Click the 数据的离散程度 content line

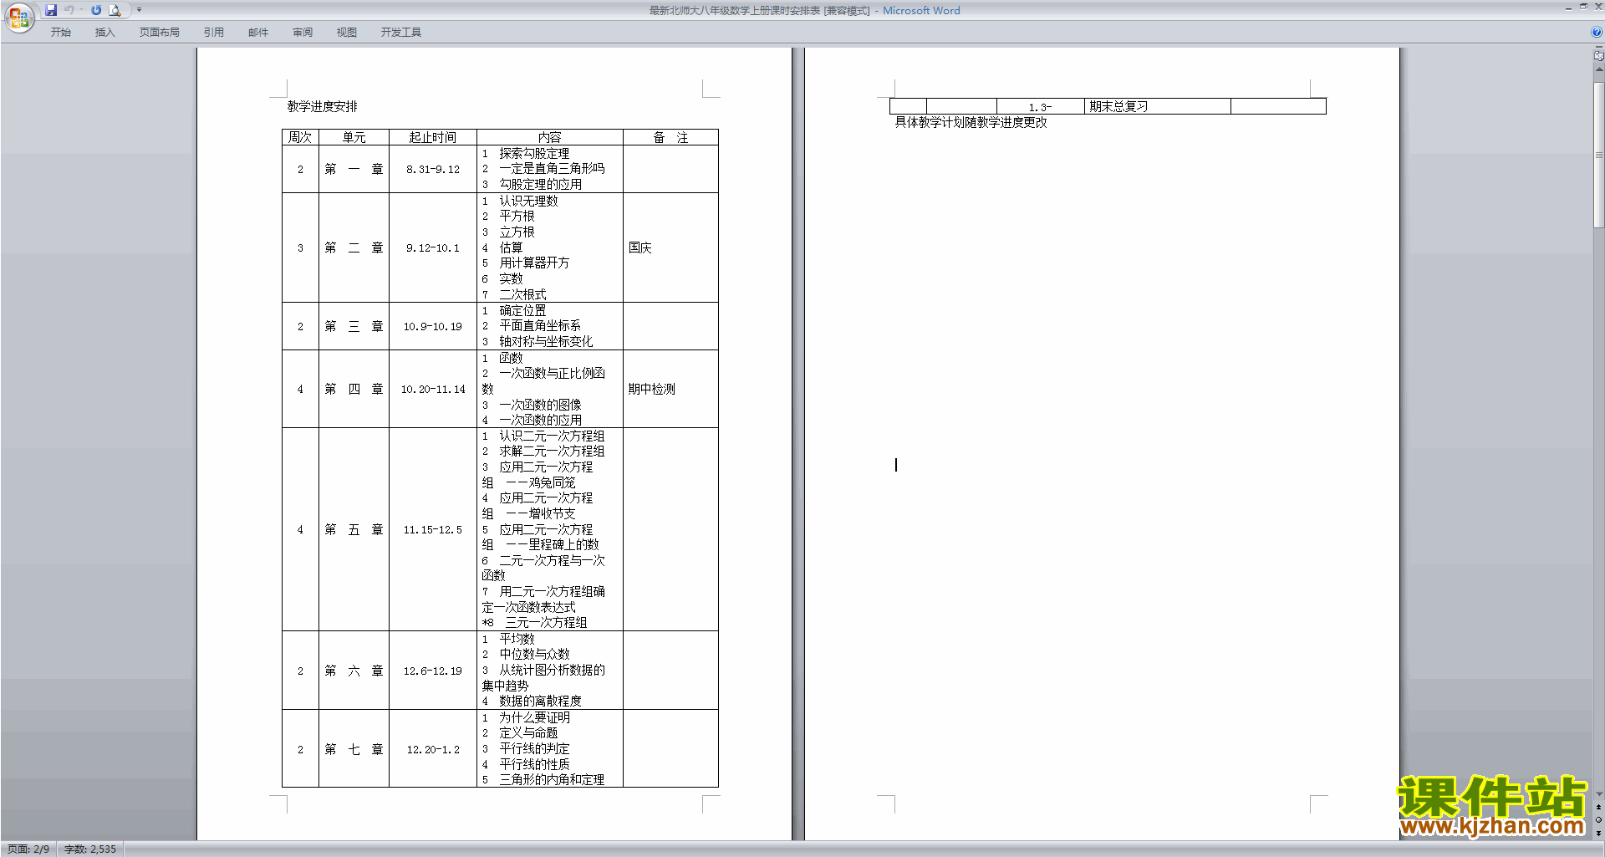[x=540, y=701]
